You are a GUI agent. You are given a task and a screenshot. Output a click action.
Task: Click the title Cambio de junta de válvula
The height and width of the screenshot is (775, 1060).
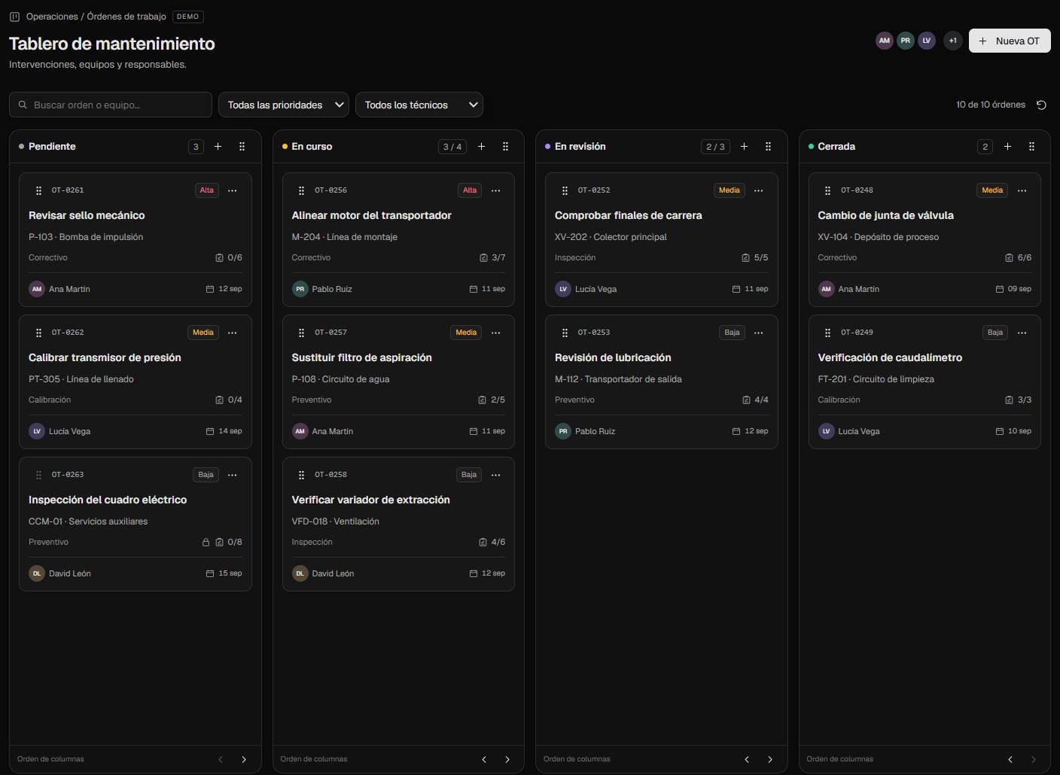pyautogui.click(x=886, y=215)
